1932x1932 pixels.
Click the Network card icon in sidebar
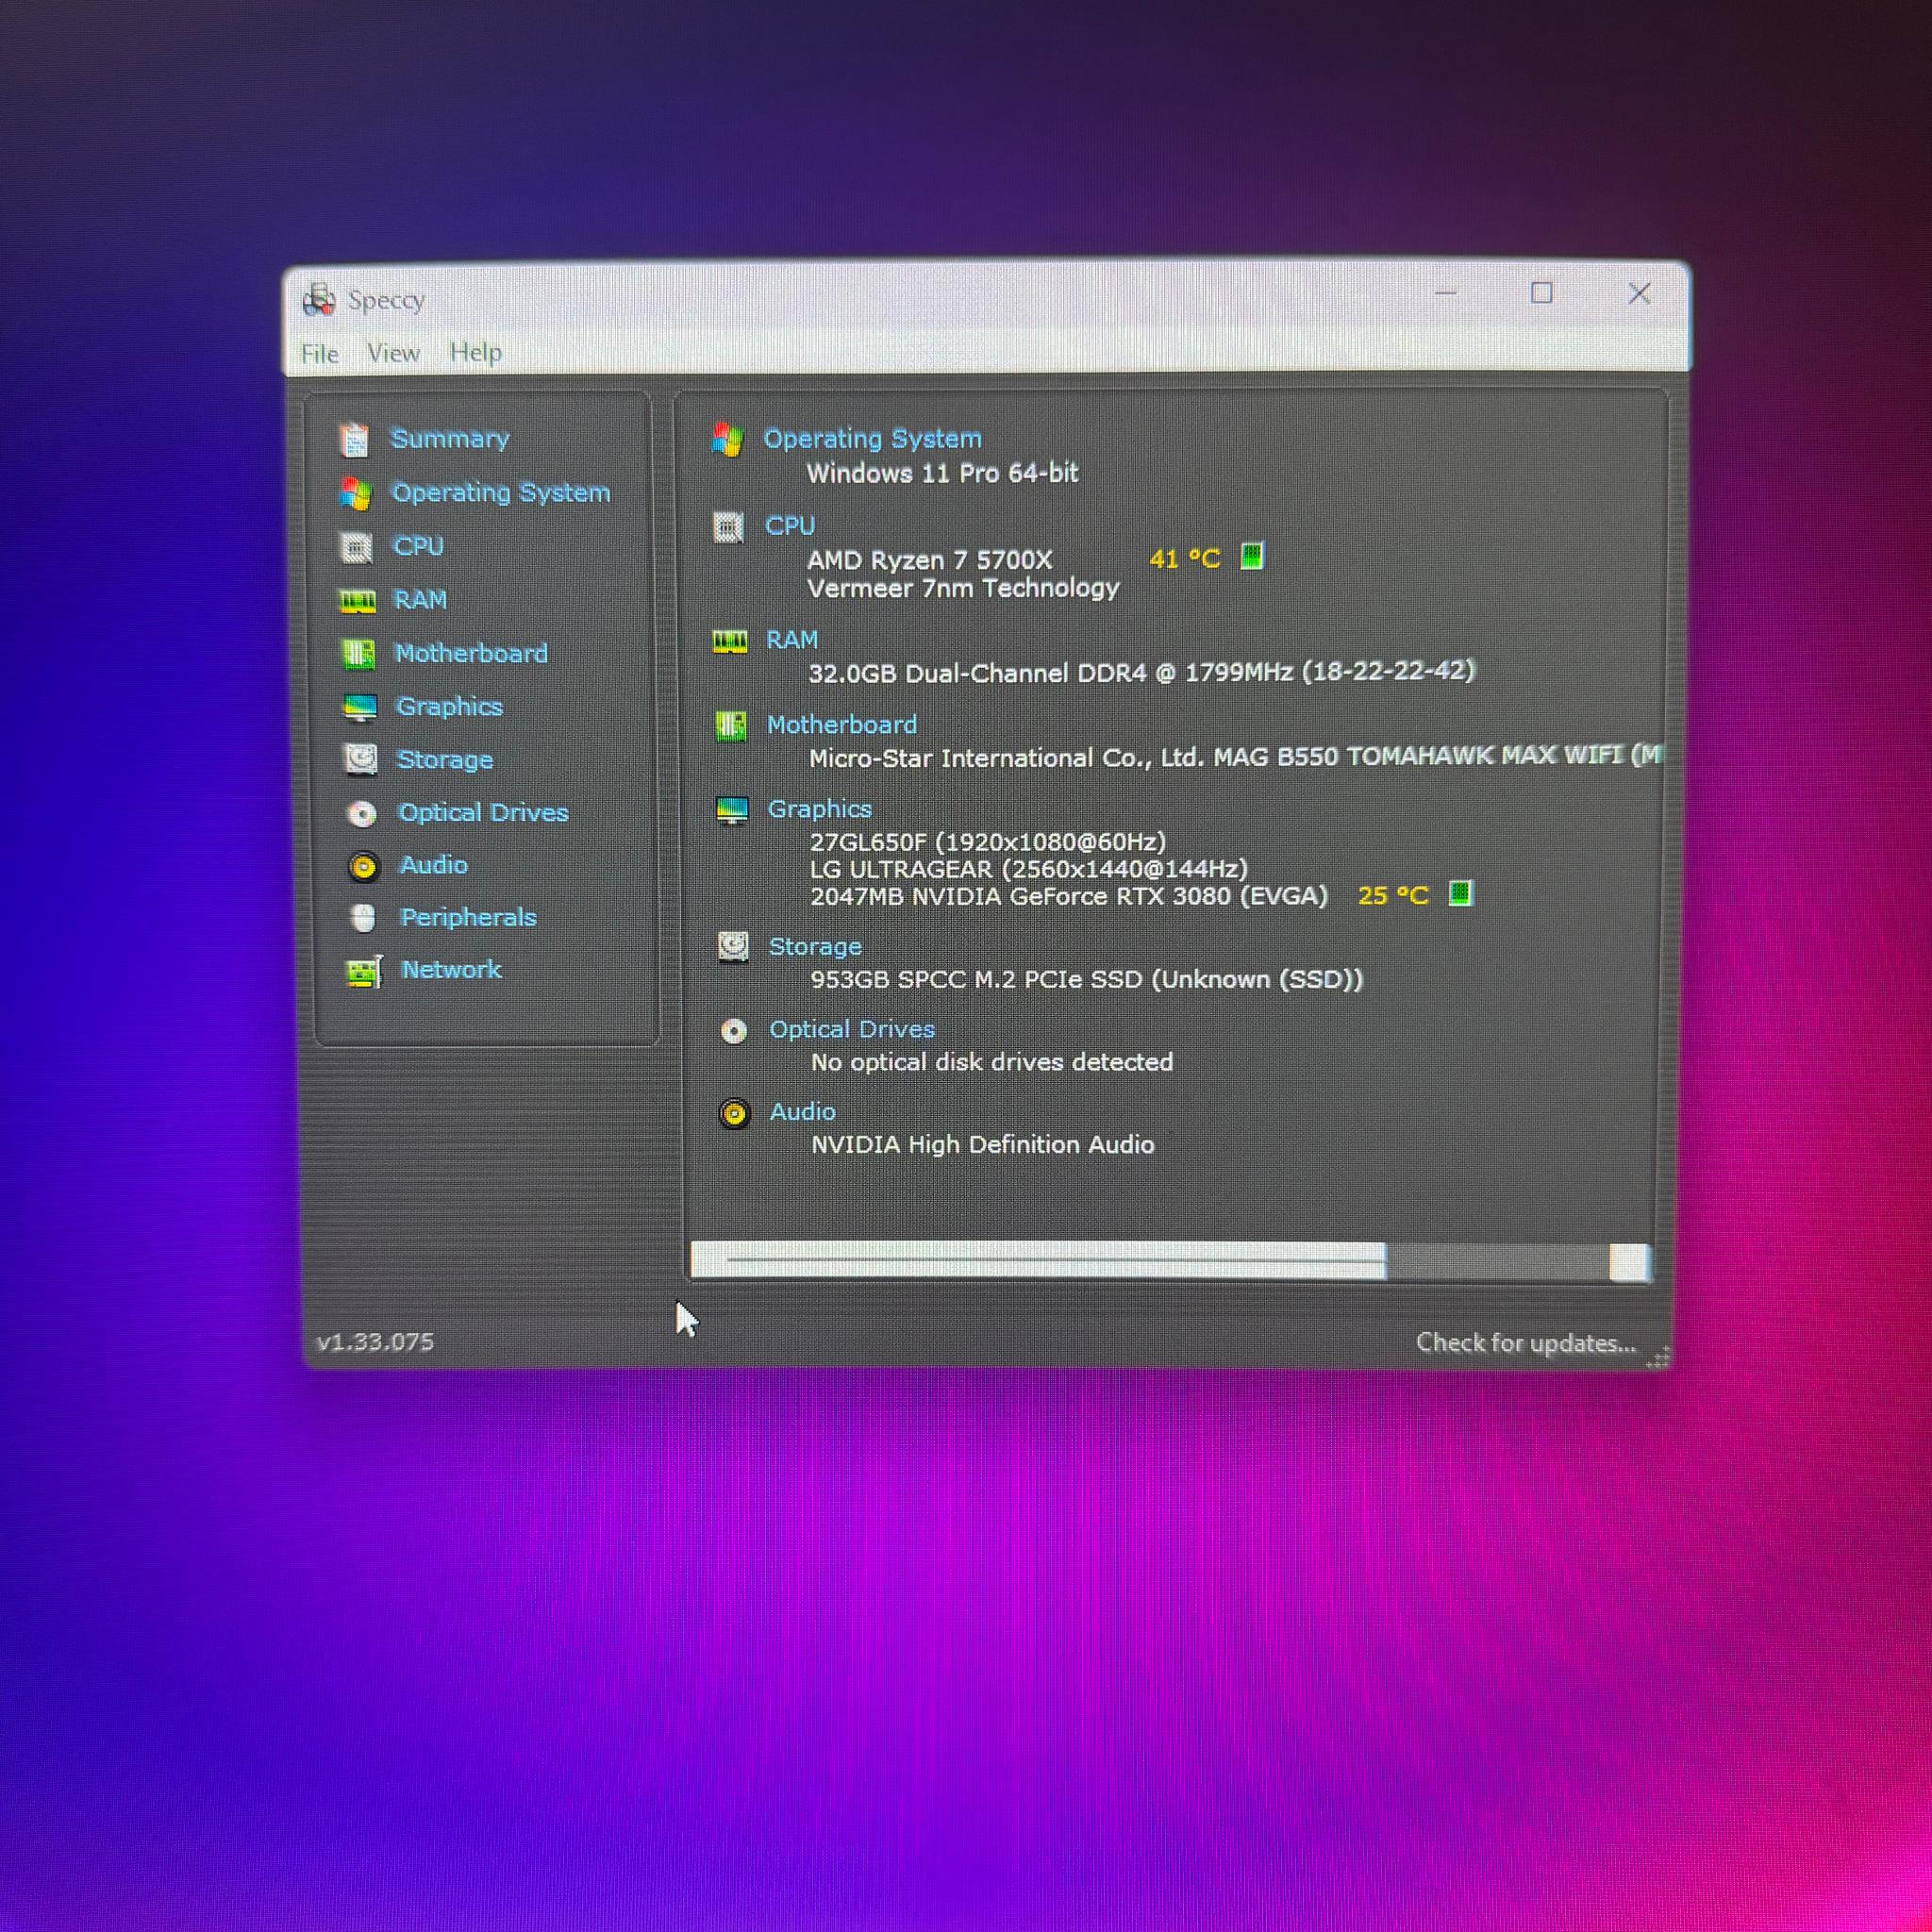click(x=364, y=971)
